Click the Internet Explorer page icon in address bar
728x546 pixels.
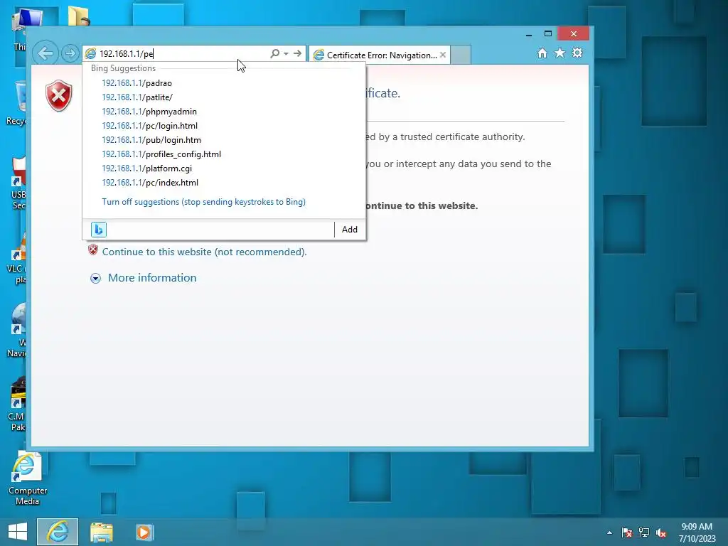(x=91, y=54)
